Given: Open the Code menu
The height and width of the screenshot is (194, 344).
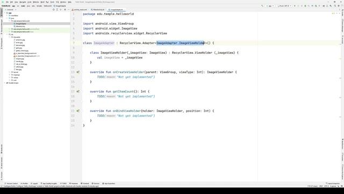Looking at the screenshot, I should [29, 2].
